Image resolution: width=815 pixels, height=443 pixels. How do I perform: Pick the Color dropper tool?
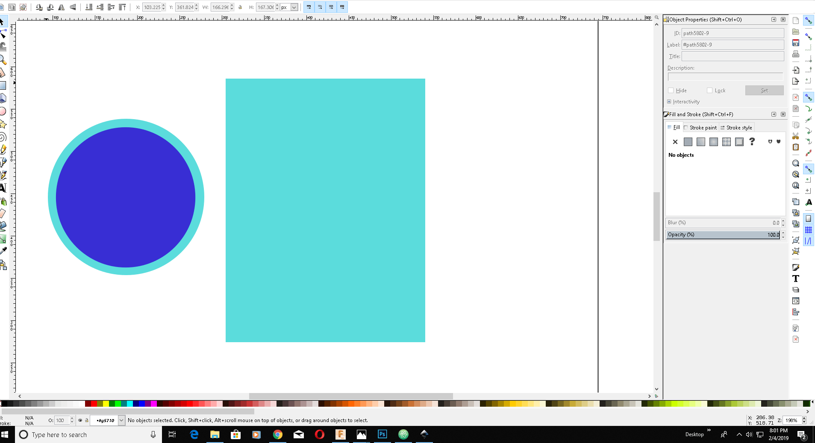[x=3, y=250]
